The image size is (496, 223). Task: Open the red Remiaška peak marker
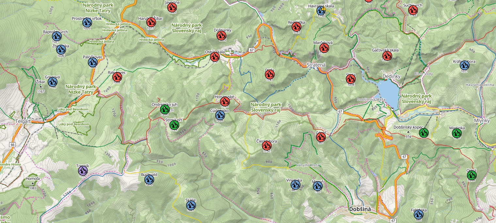coord(296,27)
